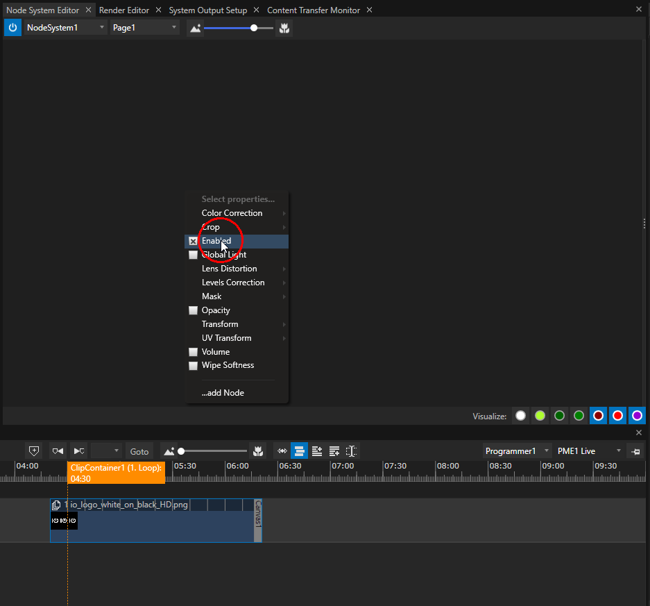Viewport: 650px width, 606px height.
Task: Switch to the Render Editor tab
Action: [x=124, y=10]
